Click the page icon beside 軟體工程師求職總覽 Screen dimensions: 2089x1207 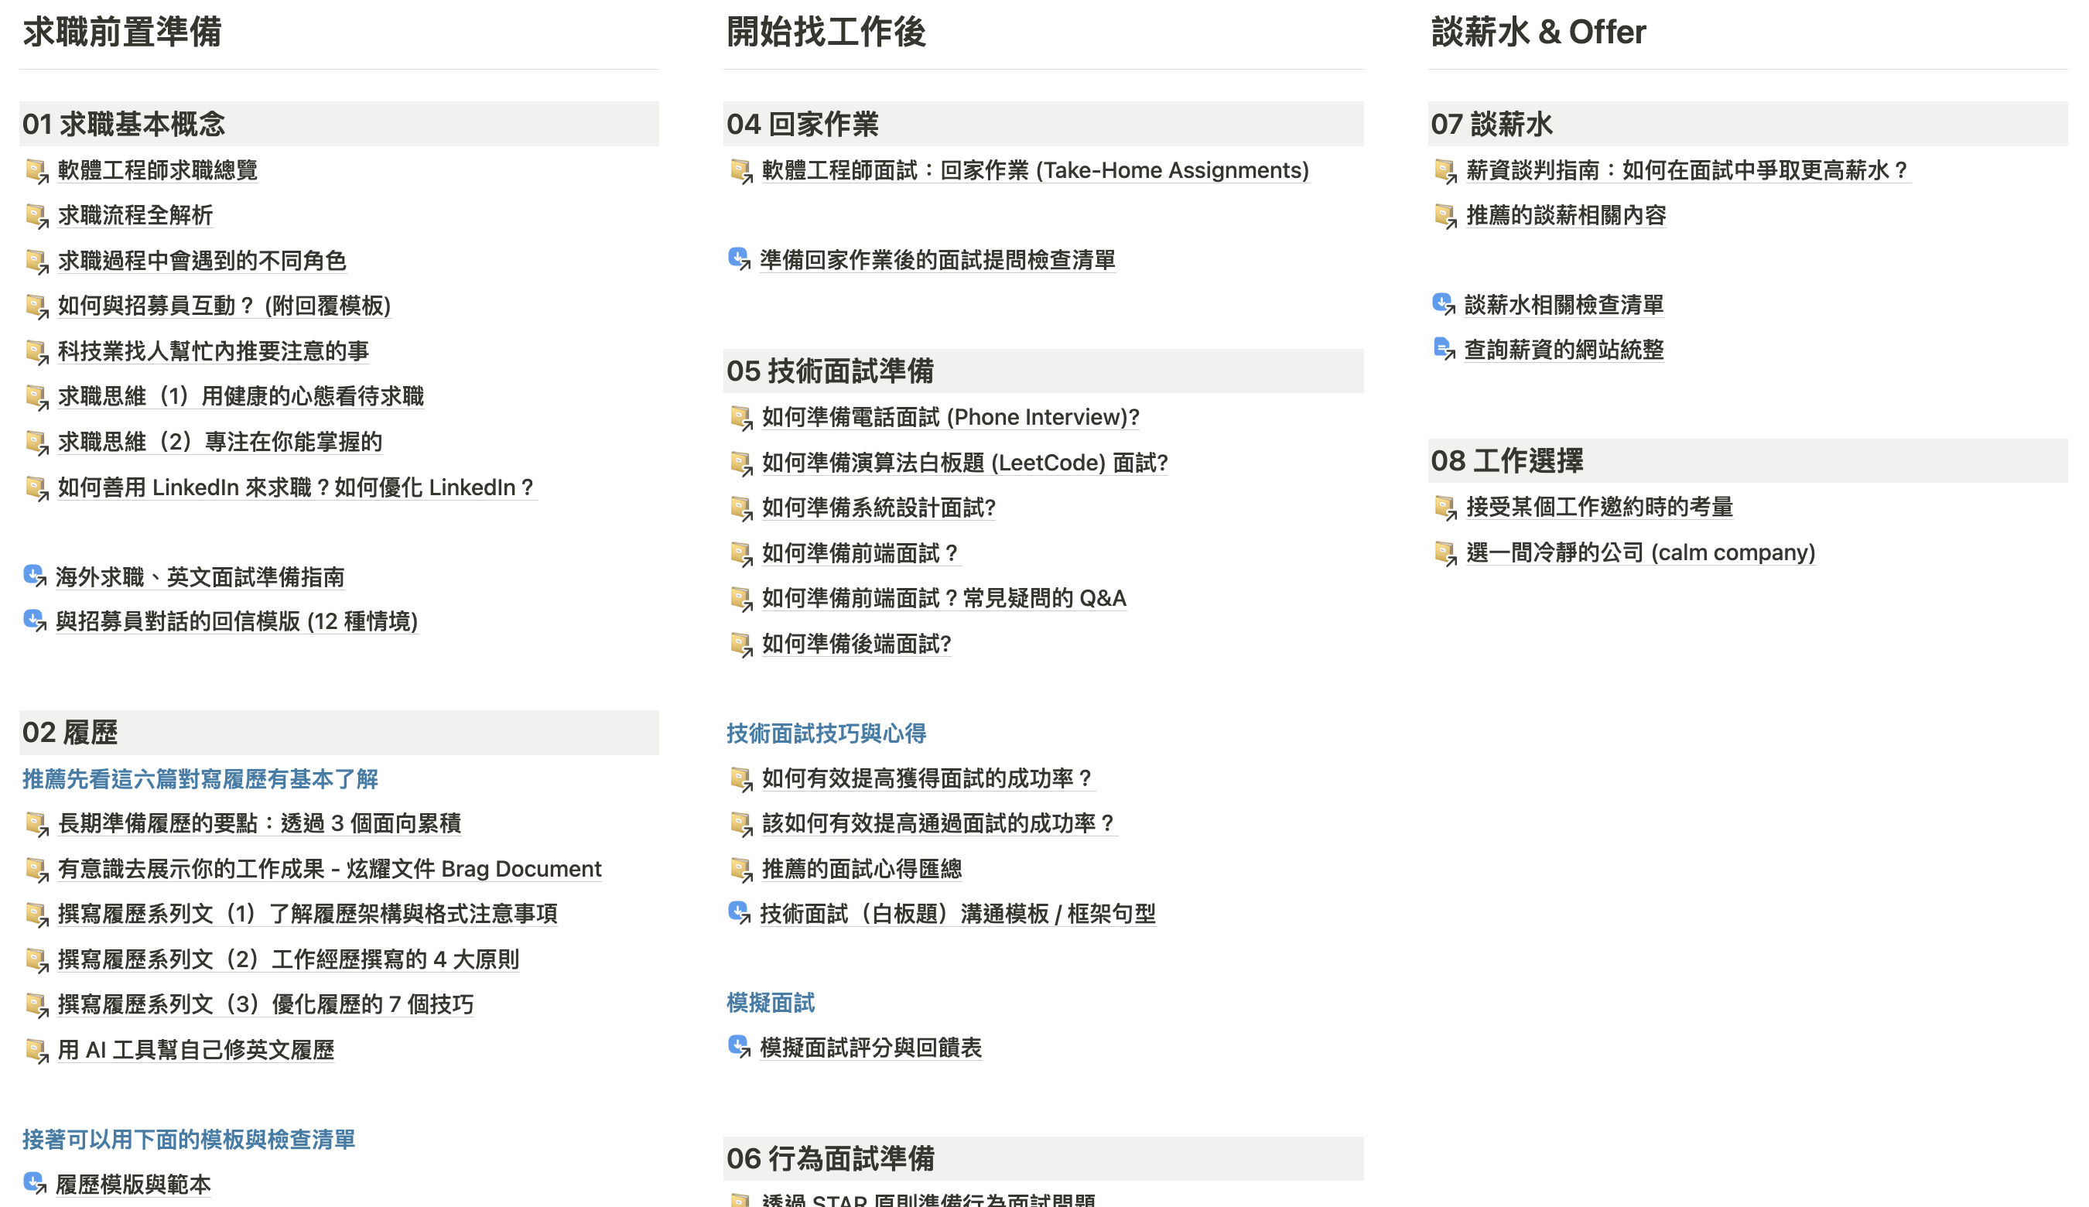pos(36,171)
